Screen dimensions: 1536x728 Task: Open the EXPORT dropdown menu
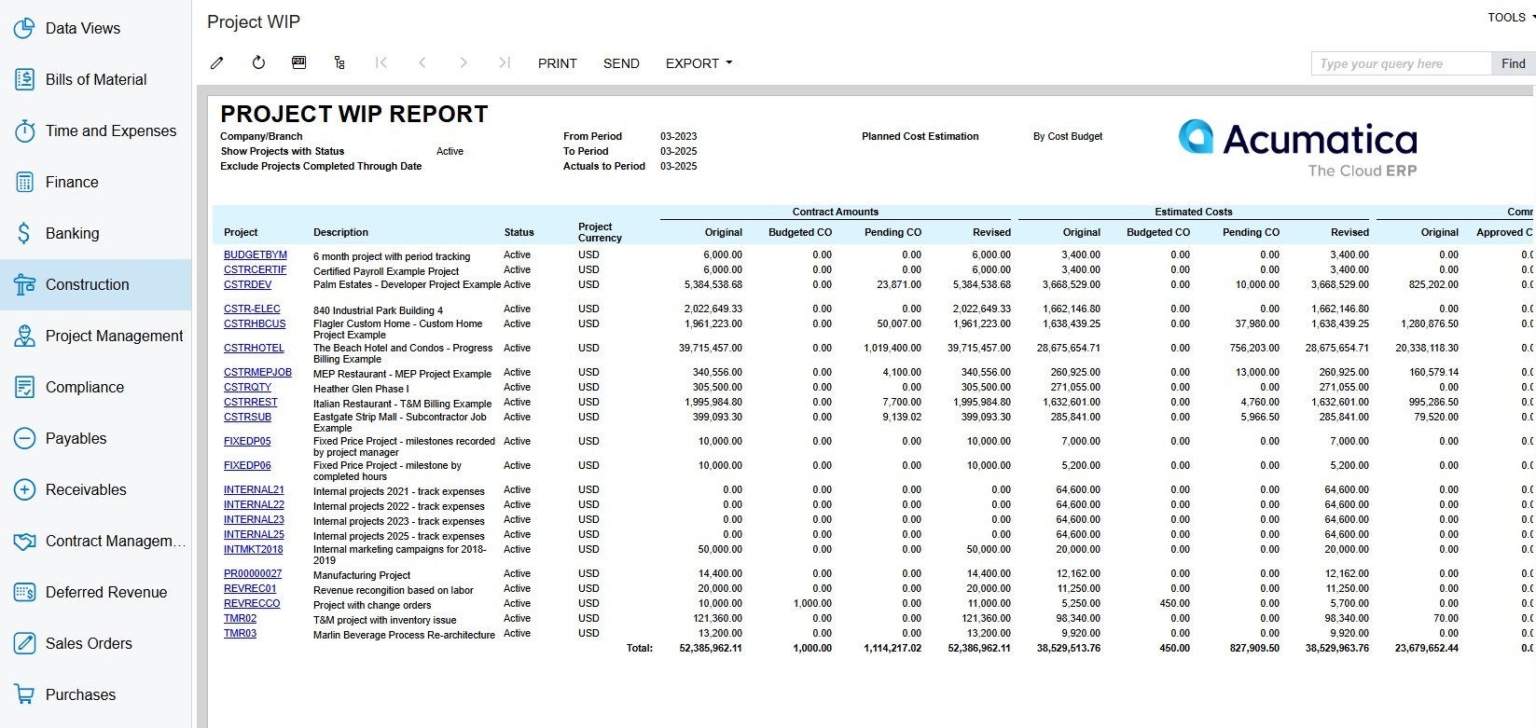point(699,63)
